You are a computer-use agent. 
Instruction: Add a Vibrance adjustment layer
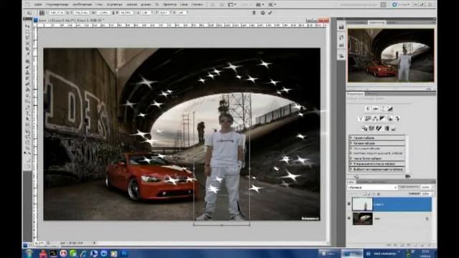coord(361,118)
